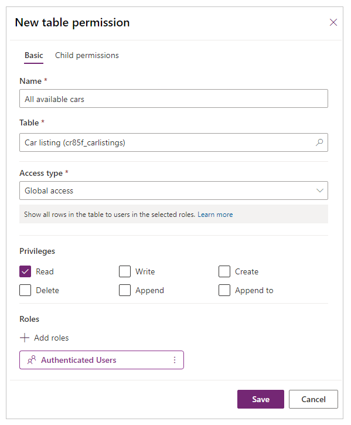This screenshot has height=425, width=351.
Task: Save the table permission
Action: (261, 399)
